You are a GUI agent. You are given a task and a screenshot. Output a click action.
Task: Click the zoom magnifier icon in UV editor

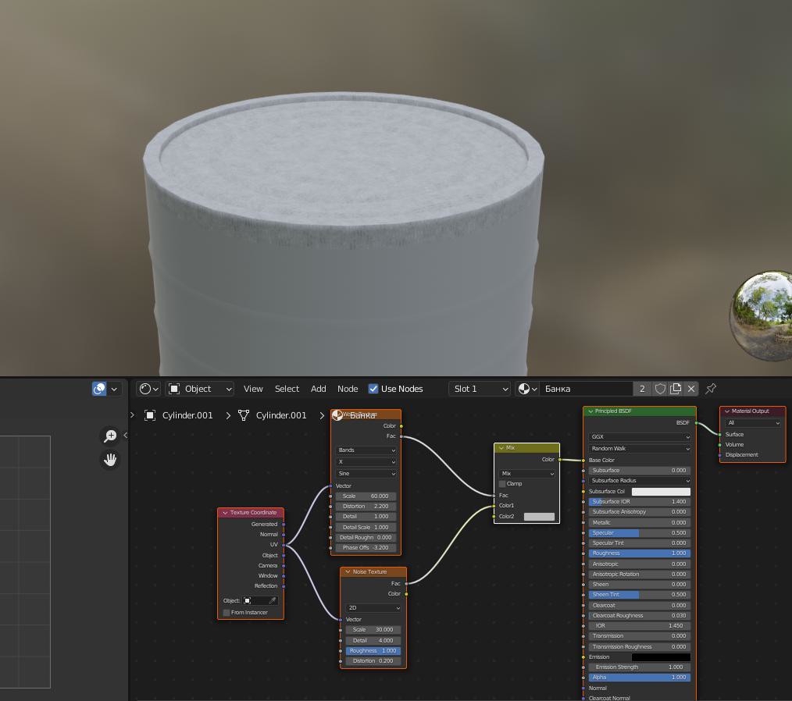coord(110,436)
